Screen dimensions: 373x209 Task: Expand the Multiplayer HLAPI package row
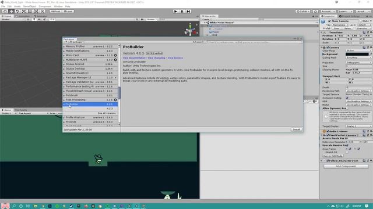(x=64, y=60)
